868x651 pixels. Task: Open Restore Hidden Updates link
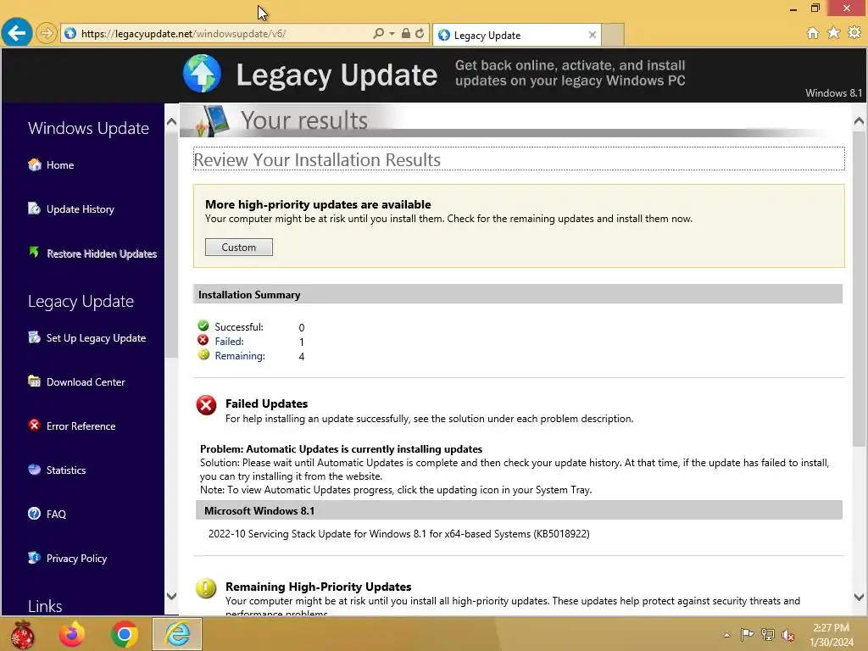[102, 253]
